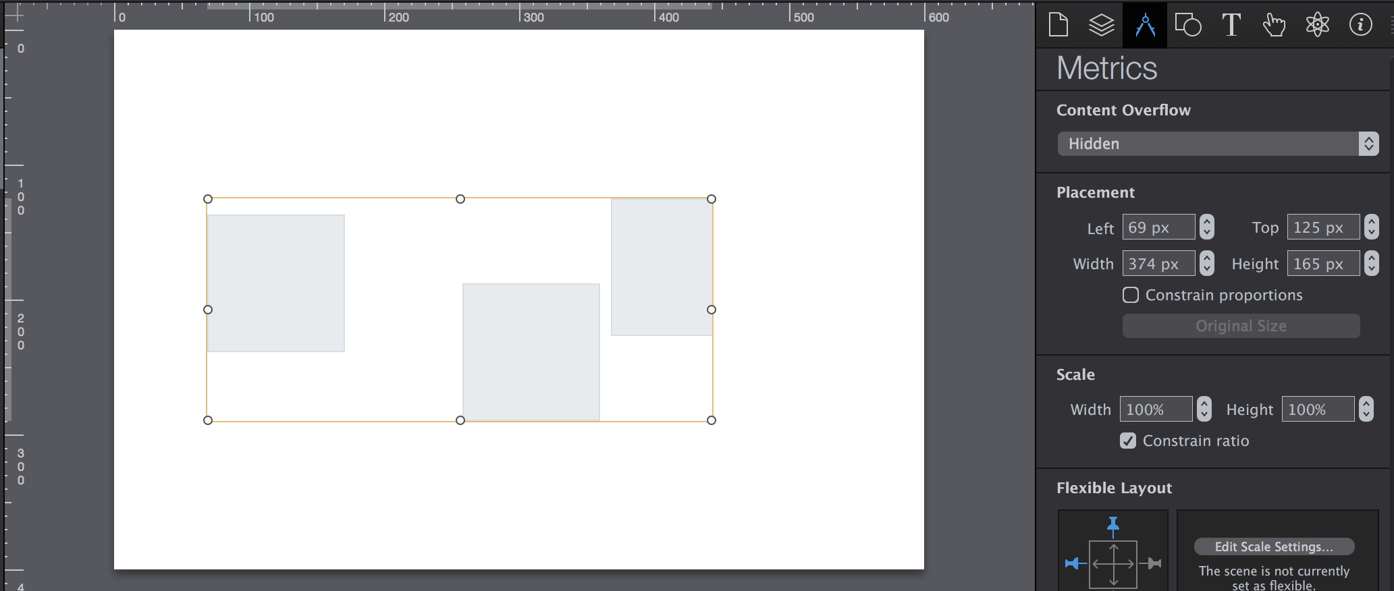1394x591 pixels.
Task: Click the middle-left selection handle
Action: pos(208,310)
